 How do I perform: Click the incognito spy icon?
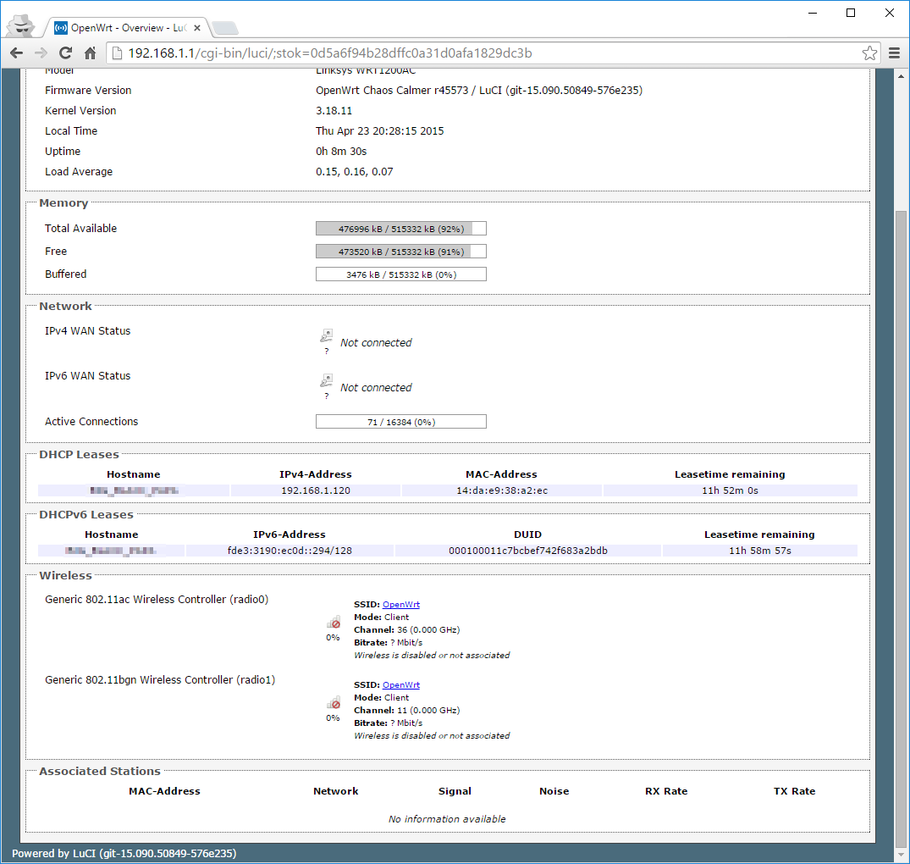pos(21,25)
